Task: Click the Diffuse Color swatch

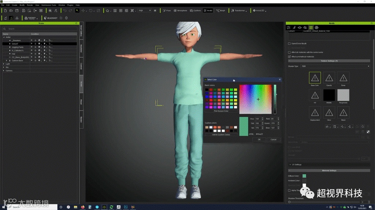Action: coord(304,176)
